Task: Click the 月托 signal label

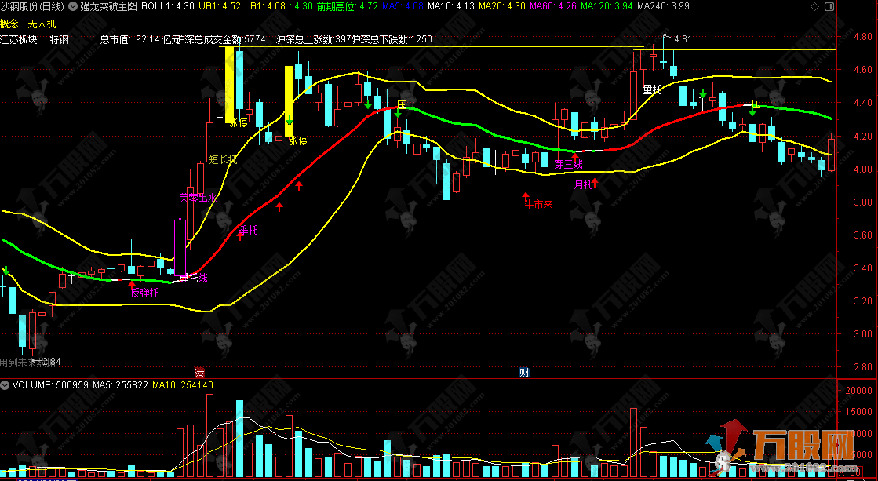Action: pyautogui.click(x=584, y=184)
